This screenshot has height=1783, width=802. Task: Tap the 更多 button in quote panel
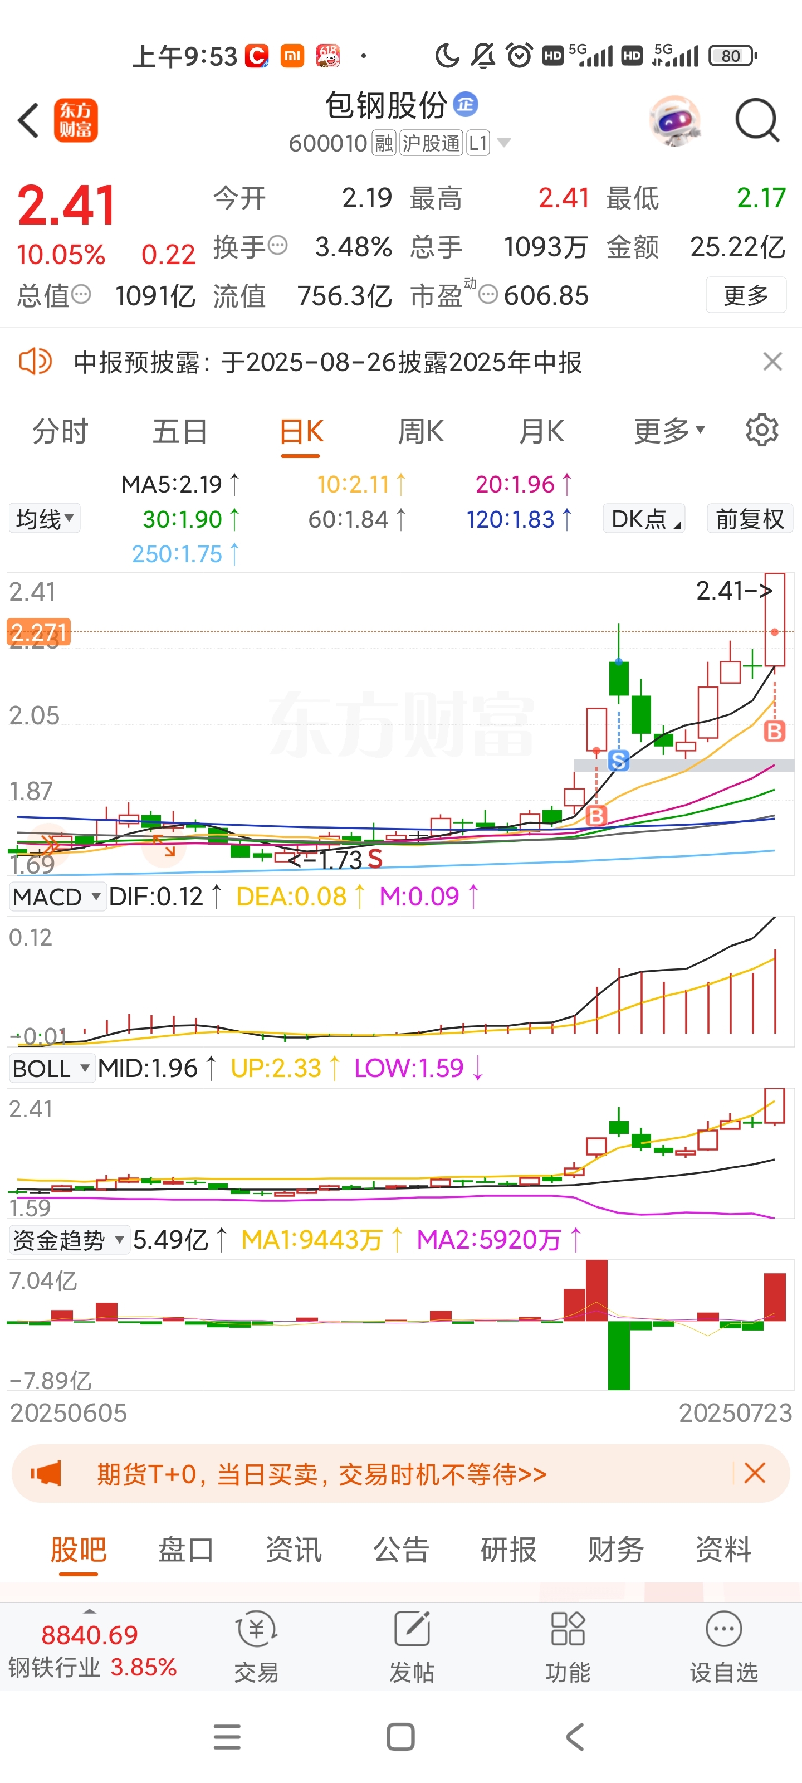point(746,295)
